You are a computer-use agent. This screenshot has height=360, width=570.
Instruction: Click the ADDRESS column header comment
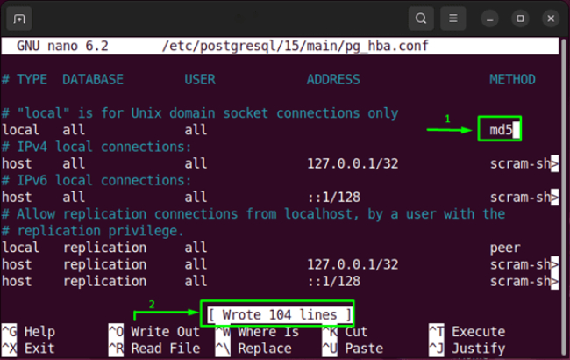click(x=333, y=80)
